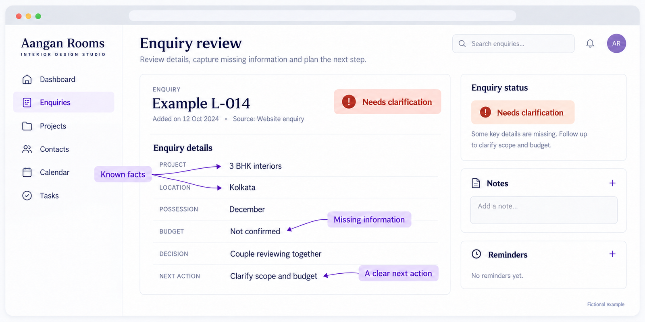The width and height of the screenshot is (645, 322).
Task: Click the Calendar icon in sidebar
Action: (x=27, y=172)
